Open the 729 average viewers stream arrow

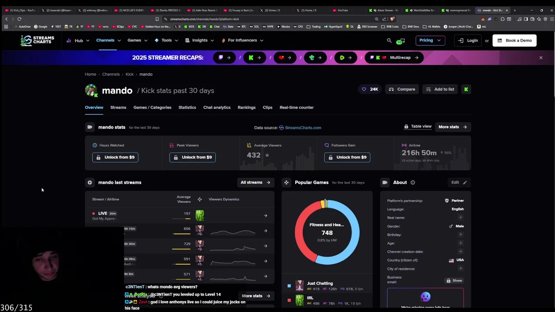point(265,246)
